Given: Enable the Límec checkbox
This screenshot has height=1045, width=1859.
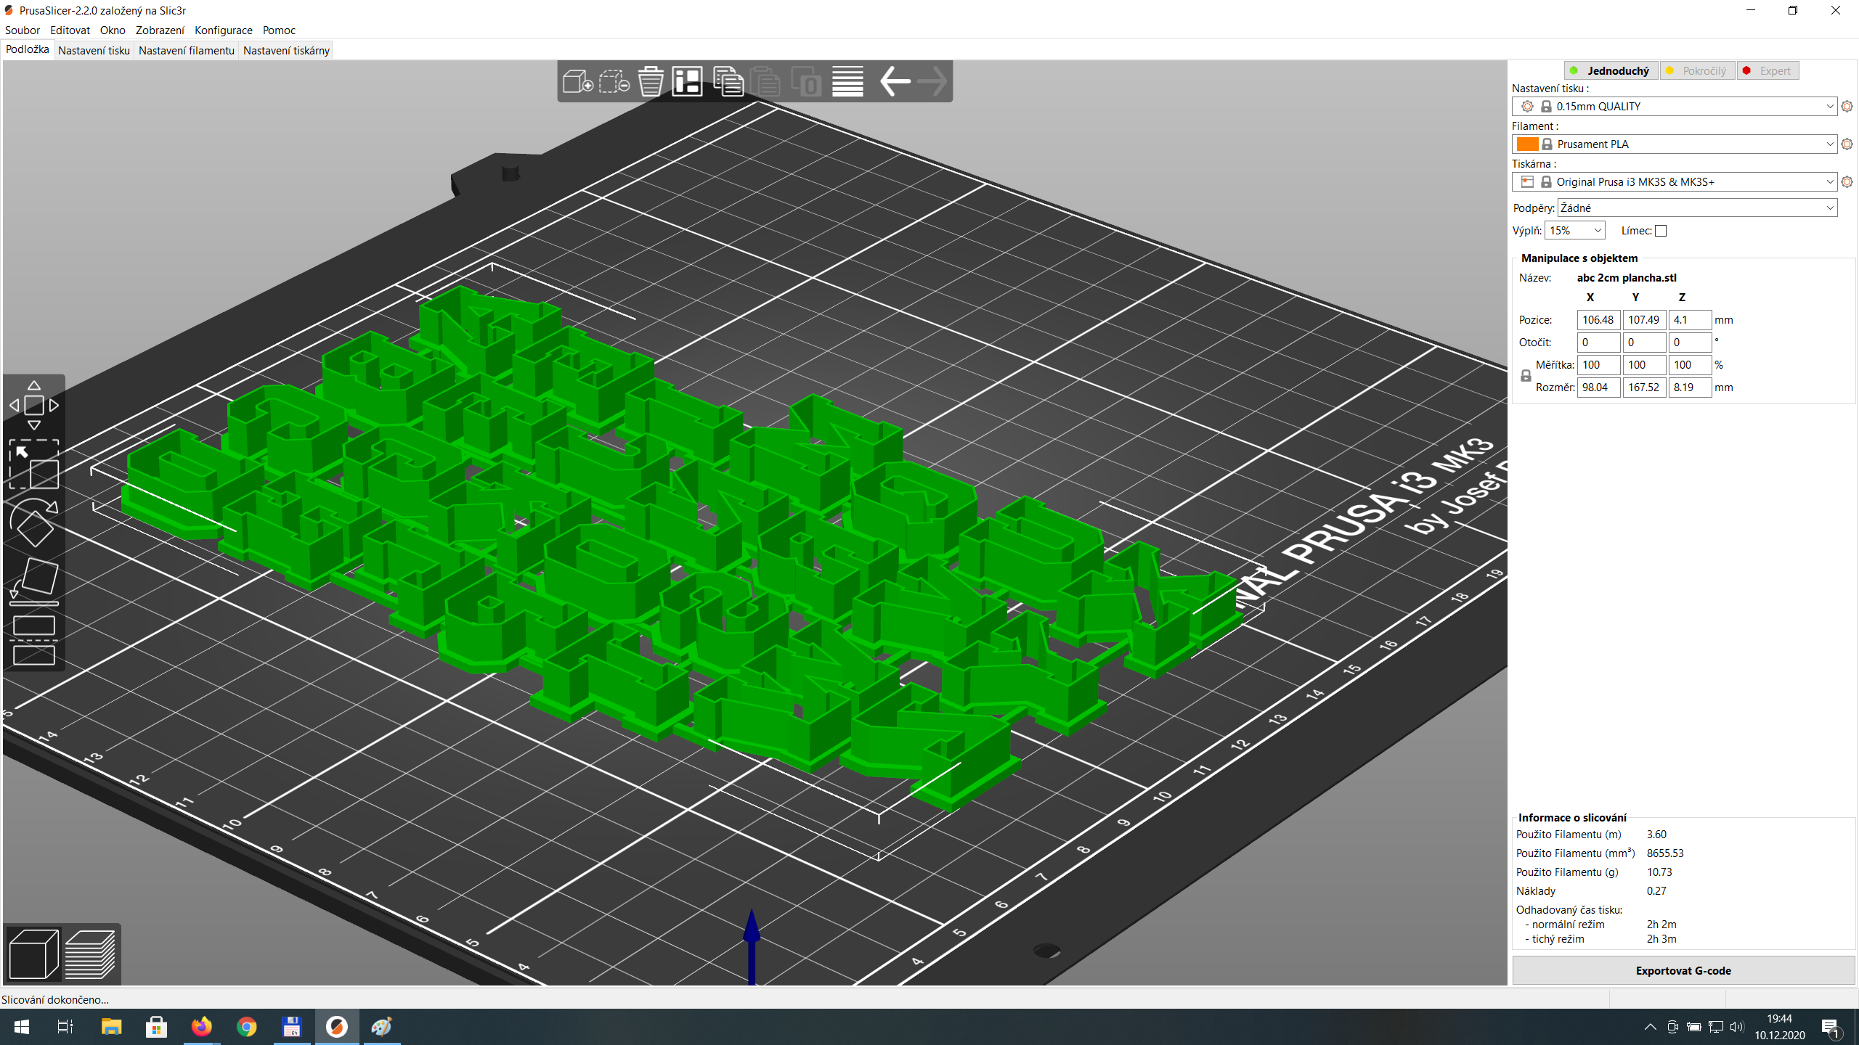Looking at the screenshot, I should (1660, 230).
